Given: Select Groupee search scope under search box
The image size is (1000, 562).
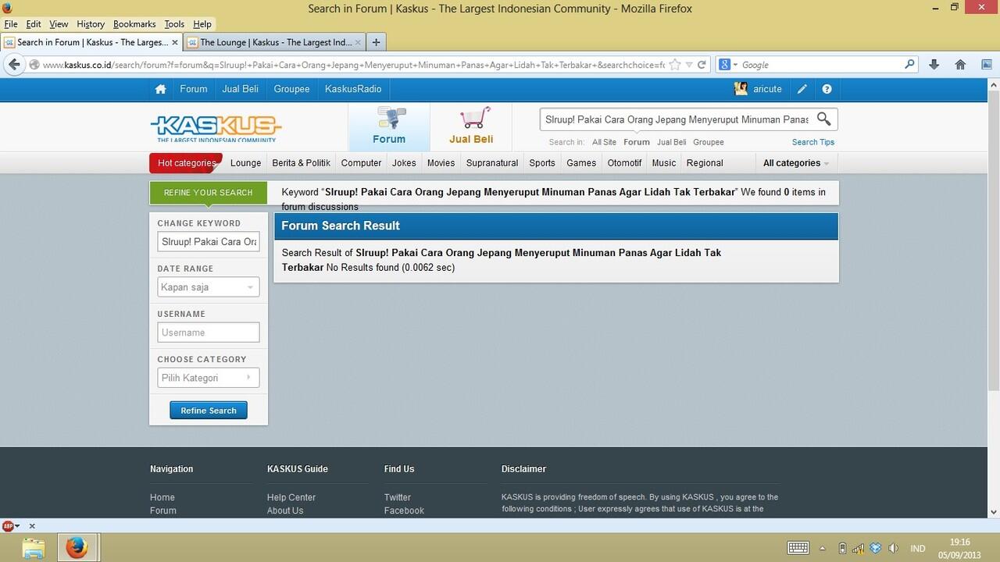Looking at the screenshot, I should [709, 142].
